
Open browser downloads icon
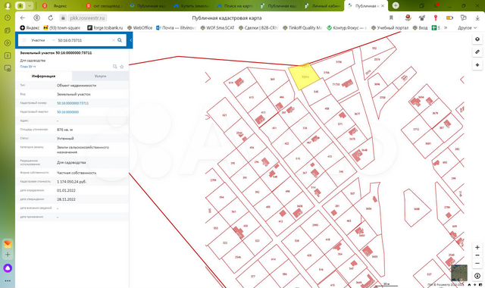coord(477,18)
